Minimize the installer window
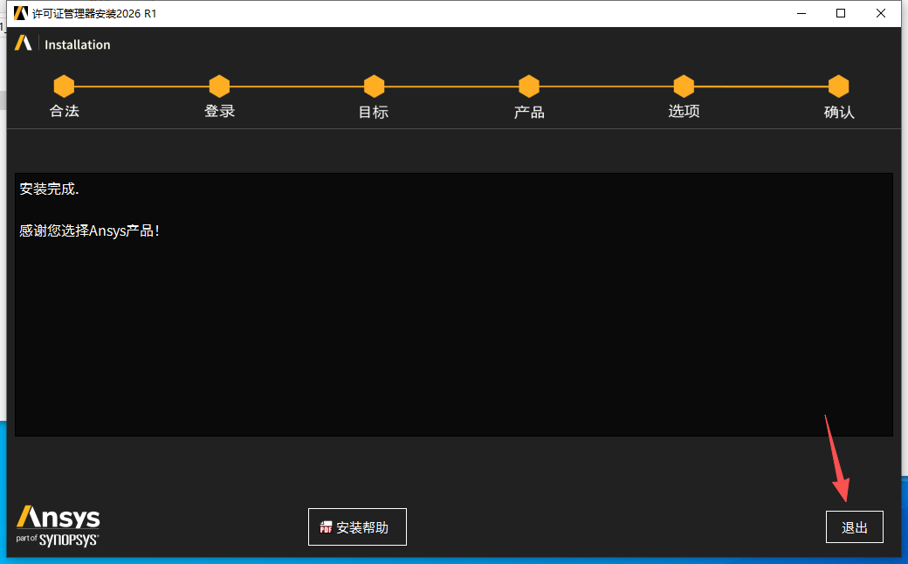The height and width of the screenshot is (564, 908). pyautogui.click(x=801, y=13)
